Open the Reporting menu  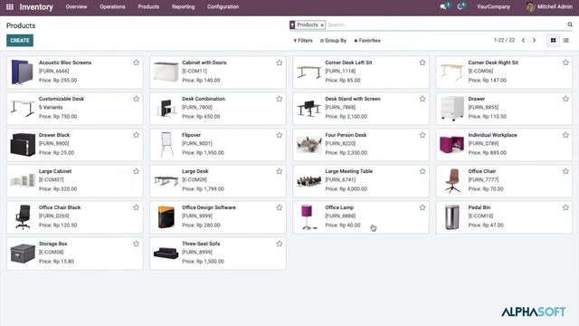[183, 6]
